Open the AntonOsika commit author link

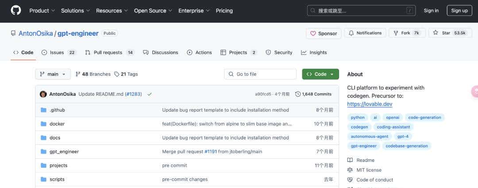coord(62,94)
